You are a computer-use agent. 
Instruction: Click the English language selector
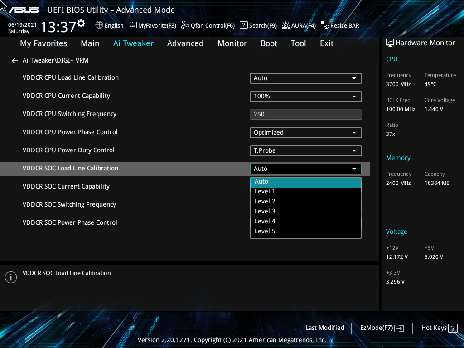(109, 25)
